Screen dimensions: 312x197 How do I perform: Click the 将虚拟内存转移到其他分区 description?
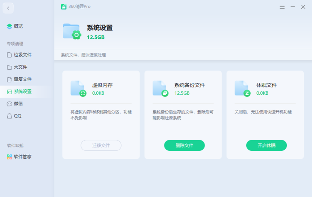101,115
